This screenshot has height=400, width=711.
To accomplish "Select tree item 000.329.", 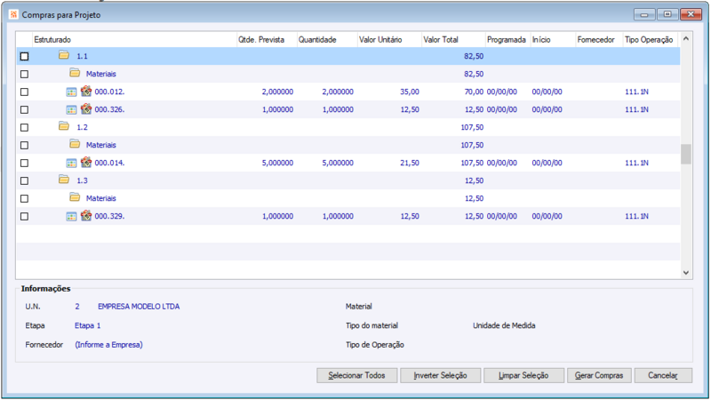I will [109, 216].
